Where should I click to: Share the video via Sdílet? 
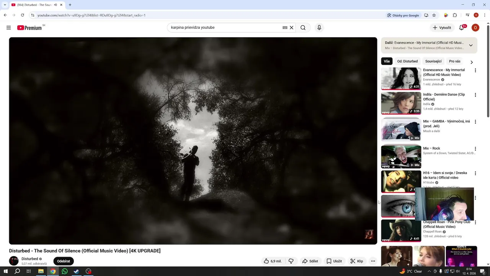[x=310, y=261]
